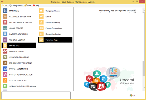146x100 pixels.
Task: Click the Standard Reporting chart icon
Action: pyautogui.click(x=5, y=57)
